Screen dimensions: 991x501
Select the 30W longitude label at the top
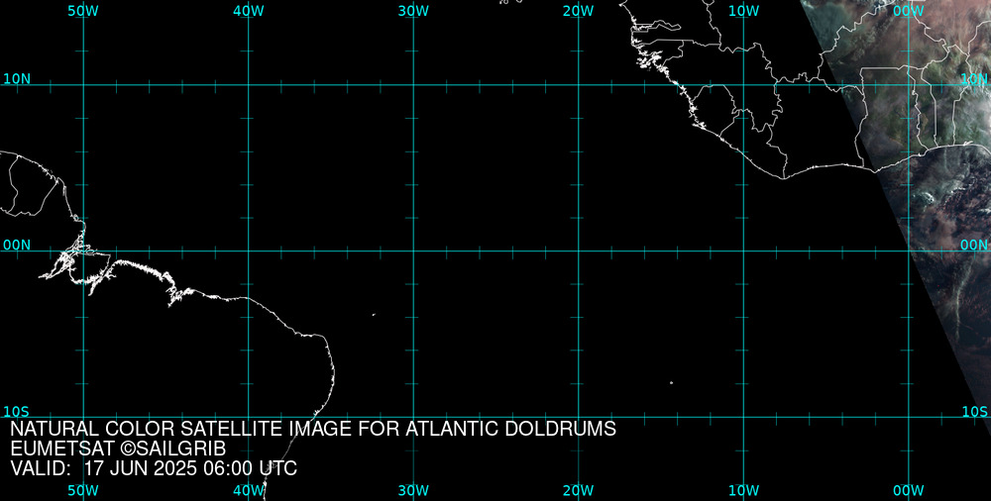coord(413,11)
